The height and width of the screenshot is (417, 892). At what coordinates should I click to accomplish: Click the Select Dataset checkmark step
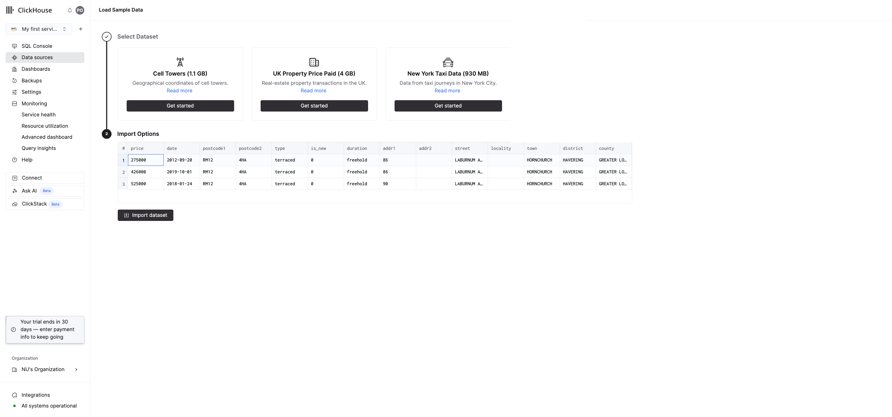coord(107,37)
